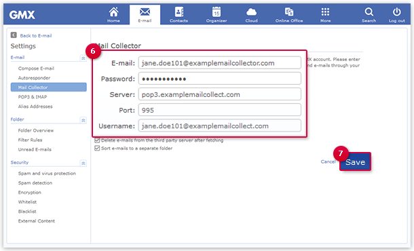Screen dimensions: 414x251
Task: Open POP3 & IMAP settings
Action: click(33, 97)
